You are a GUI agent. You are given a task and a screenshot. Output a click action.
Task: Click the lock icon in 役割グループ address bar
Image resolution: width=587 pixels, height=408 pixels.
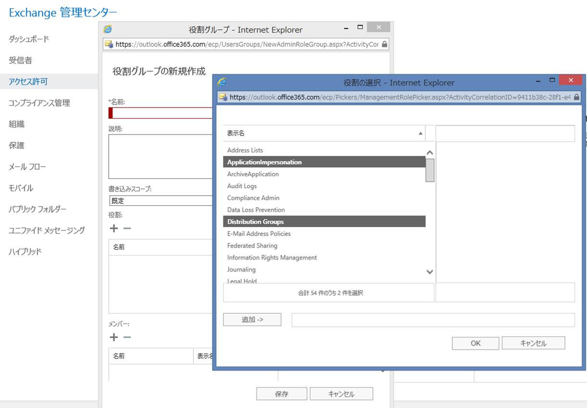pos(384,44)
